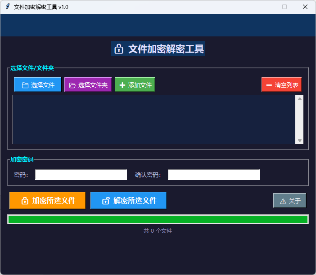The height and width of the screenshot is (275, 316).
Task: Click the 确认密码: label
Action: [148, 175]
